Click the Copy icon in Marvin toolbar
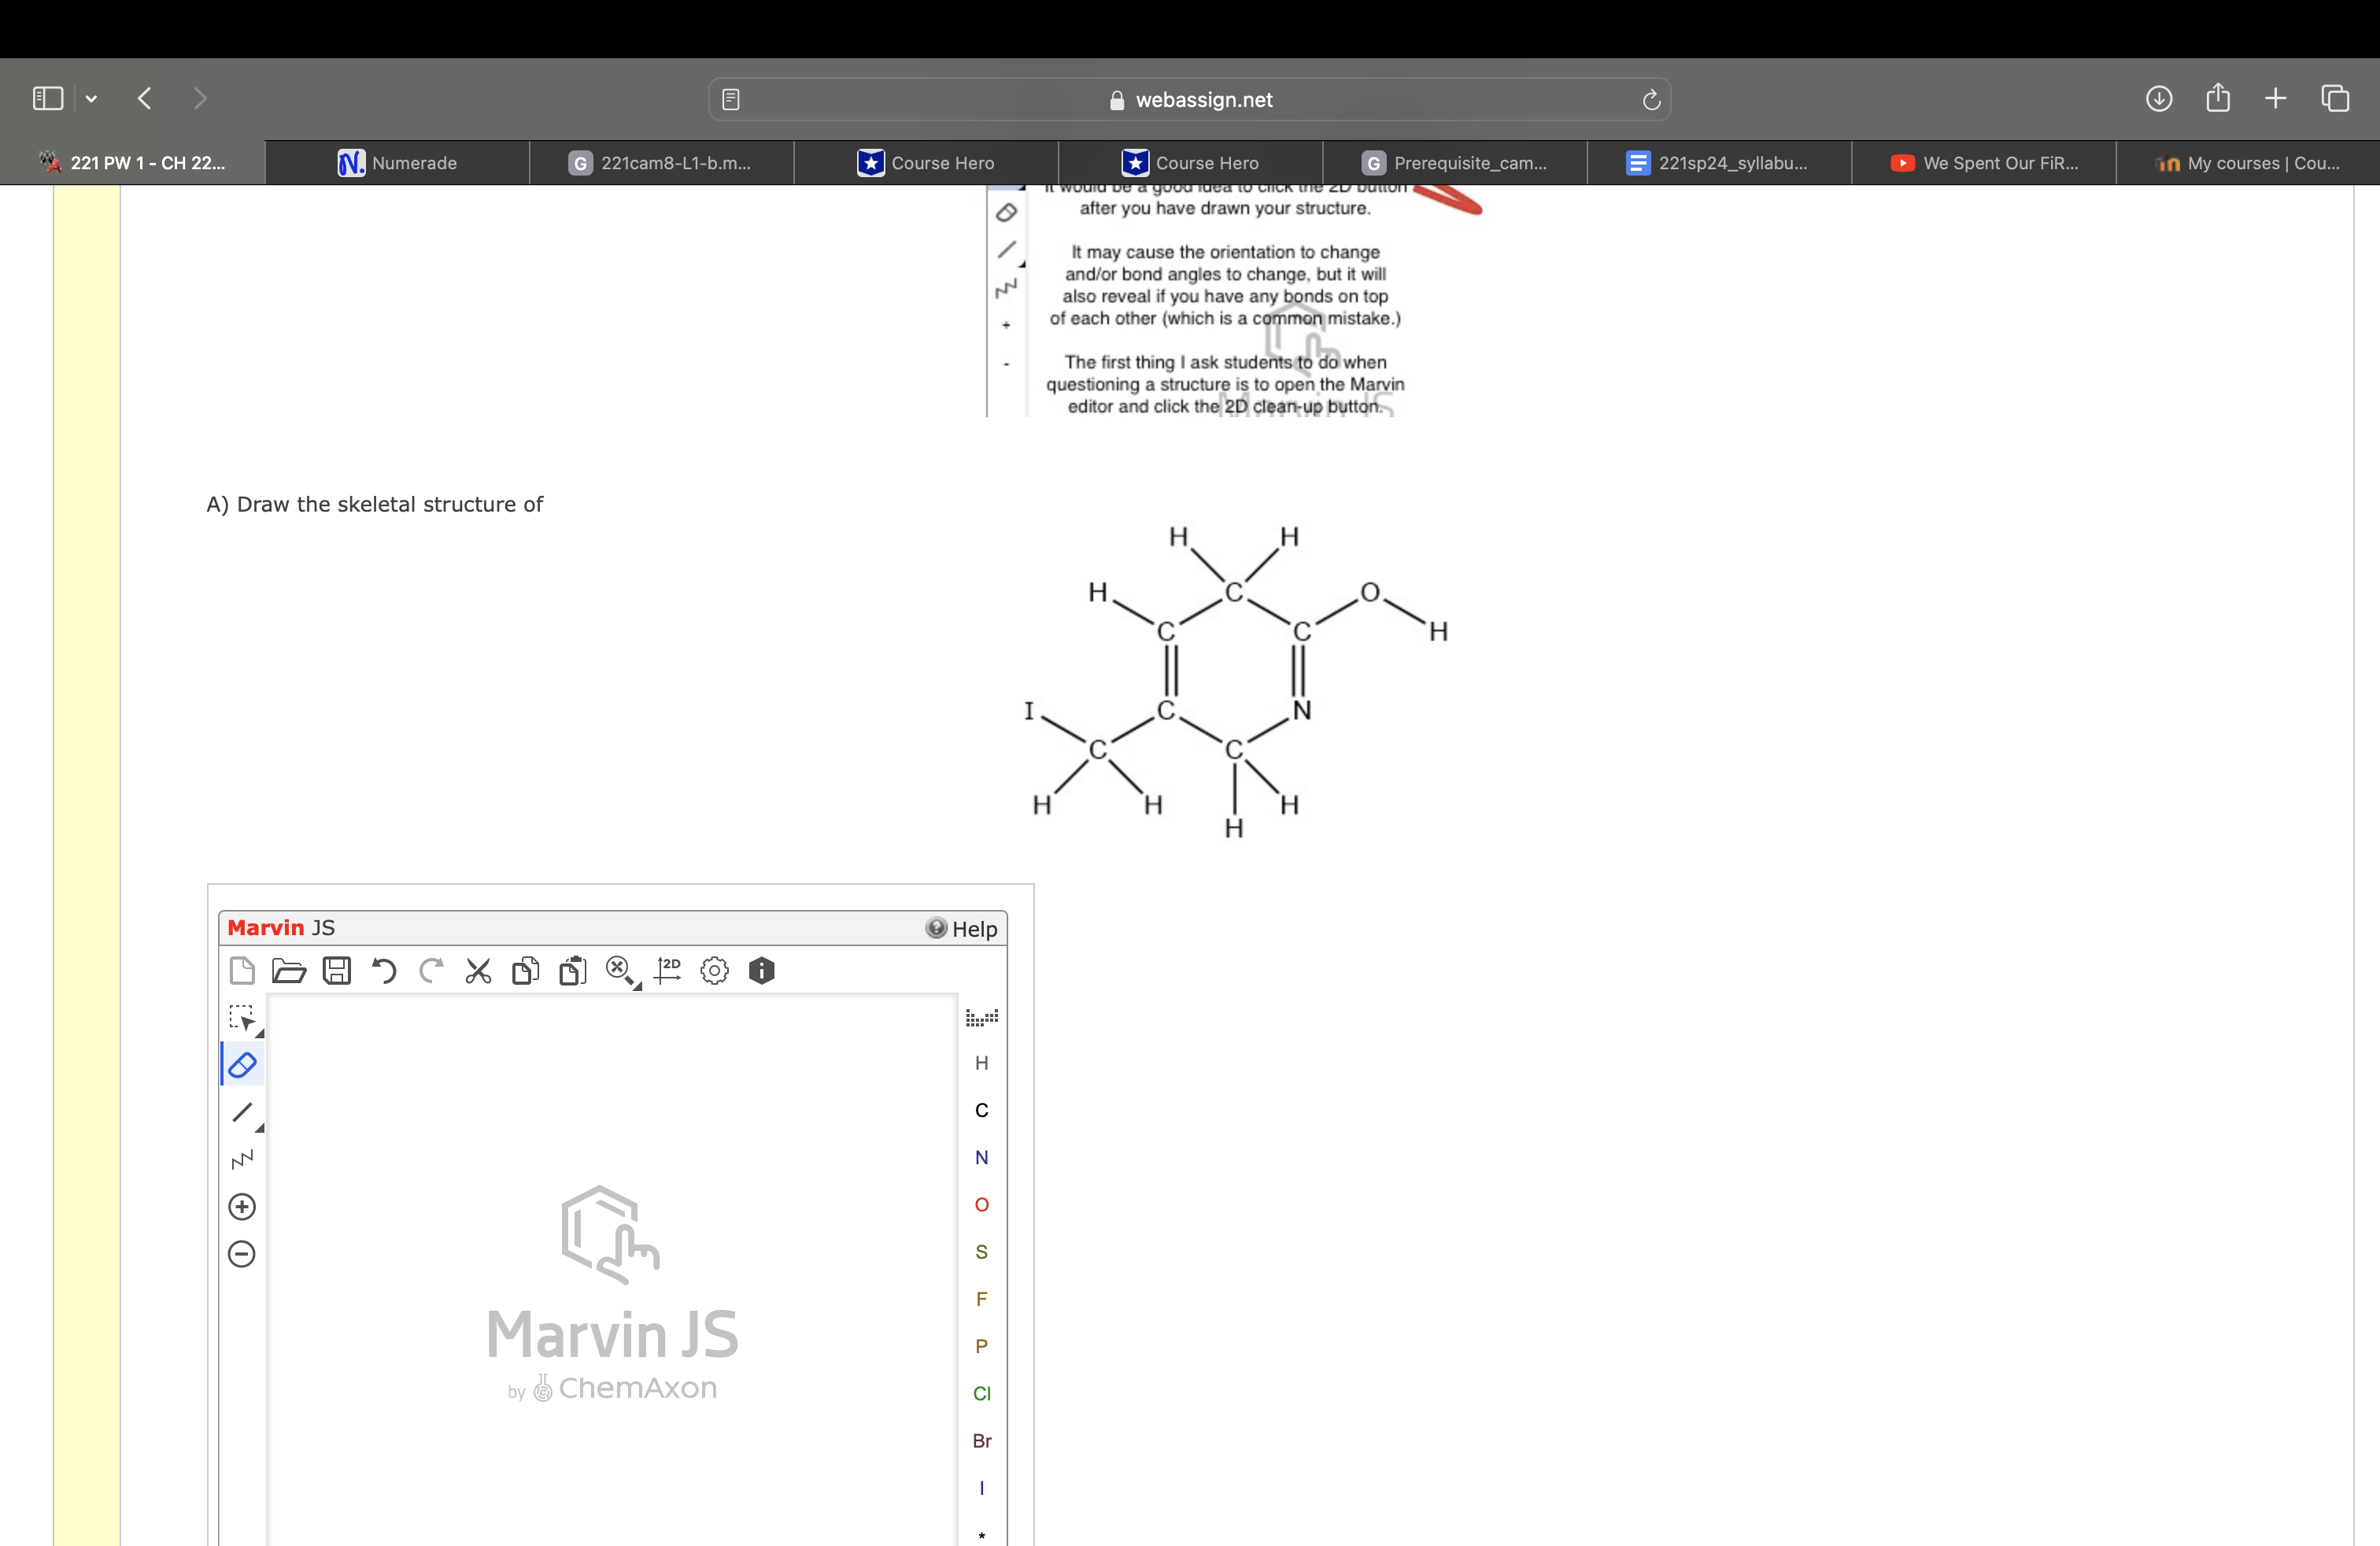The width and height of the screenshot is (2380, 1546). 525,970
